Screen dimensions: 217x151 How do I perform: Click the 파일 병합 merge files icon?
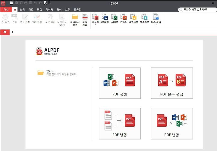click(85, 20)
